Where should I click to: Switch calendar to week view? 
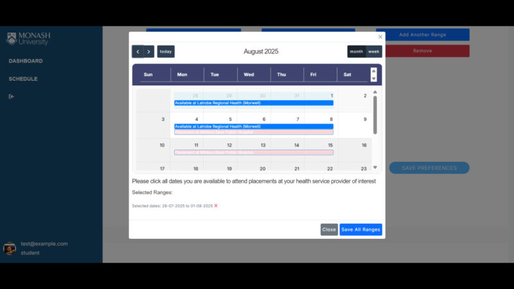click(373, 51)
